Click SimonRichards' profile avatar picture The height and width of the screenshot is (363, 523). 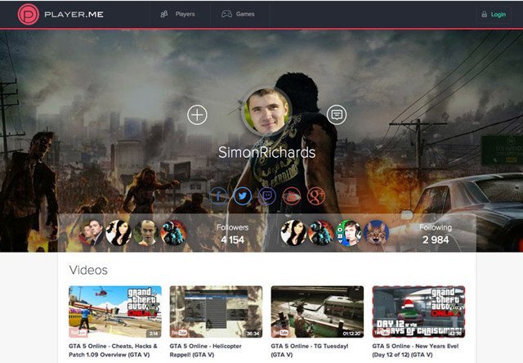click(266, 114)
